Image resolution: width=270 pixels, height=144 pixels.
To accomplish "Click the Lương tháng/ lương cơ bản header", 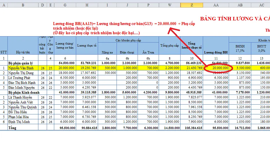I will [65, 45].
